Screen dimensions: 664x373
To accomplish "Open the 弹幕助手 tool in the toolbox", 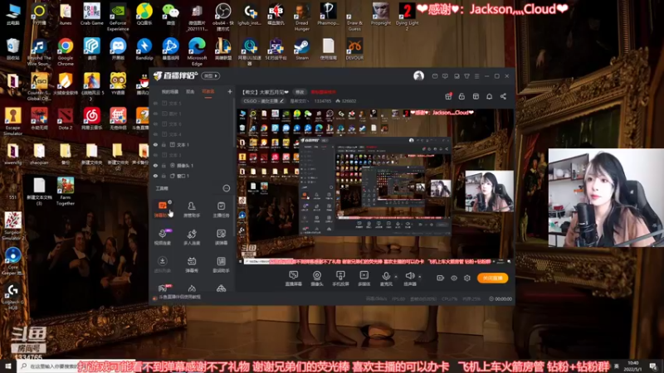I will (162, 209).
